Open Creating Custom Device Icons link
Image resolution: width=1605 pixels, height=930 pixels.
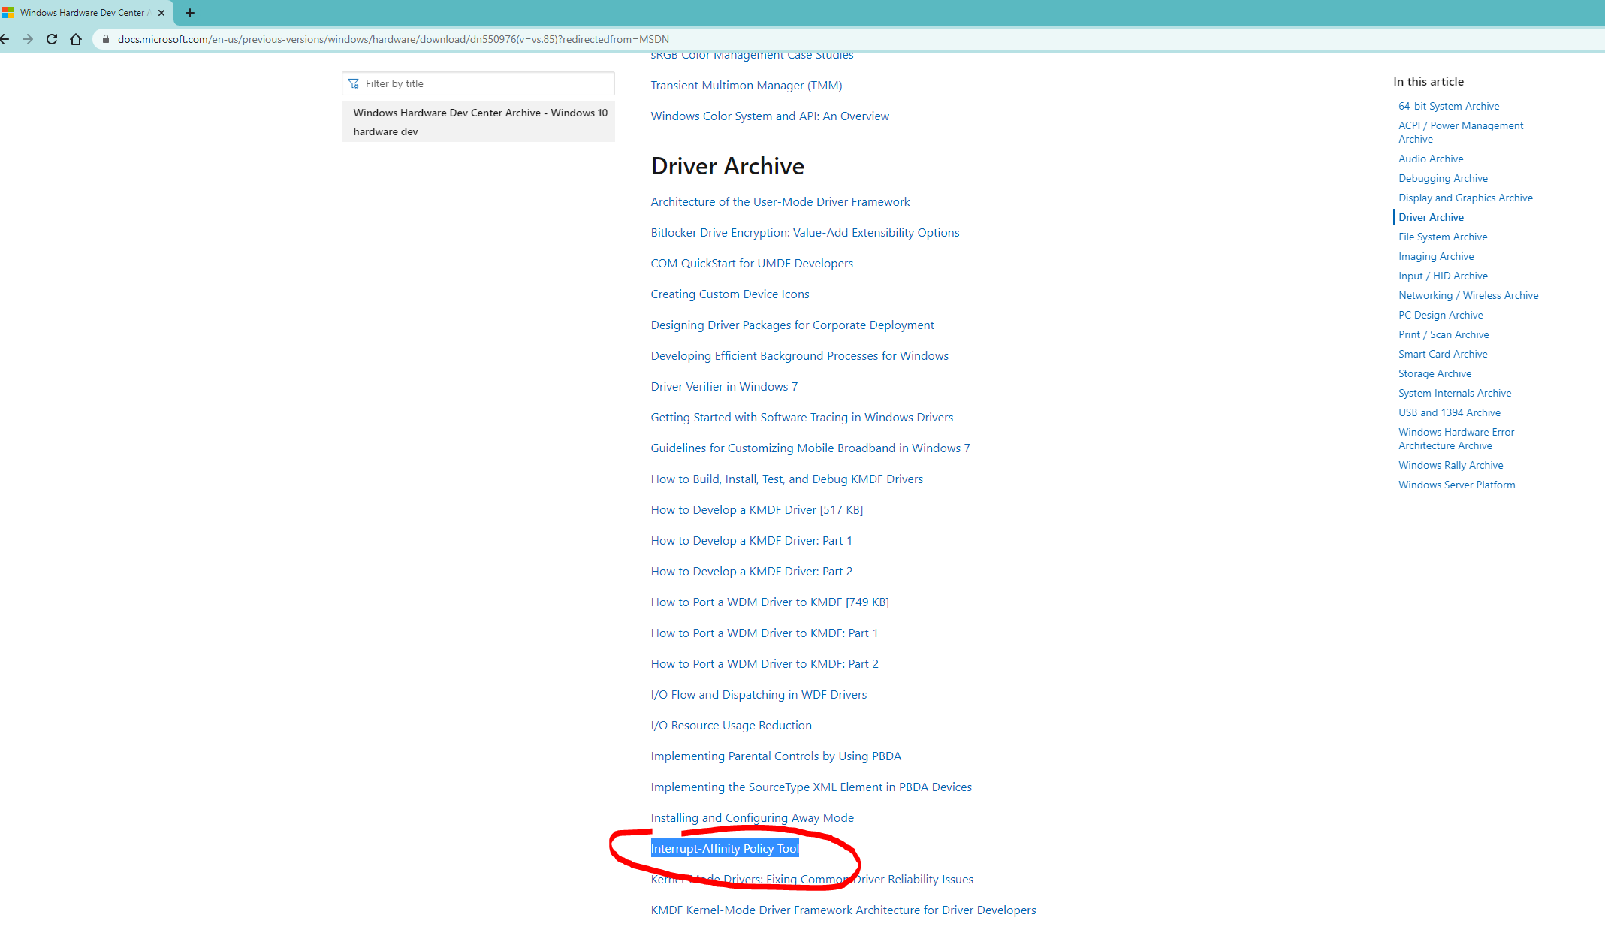pos(730,294)
